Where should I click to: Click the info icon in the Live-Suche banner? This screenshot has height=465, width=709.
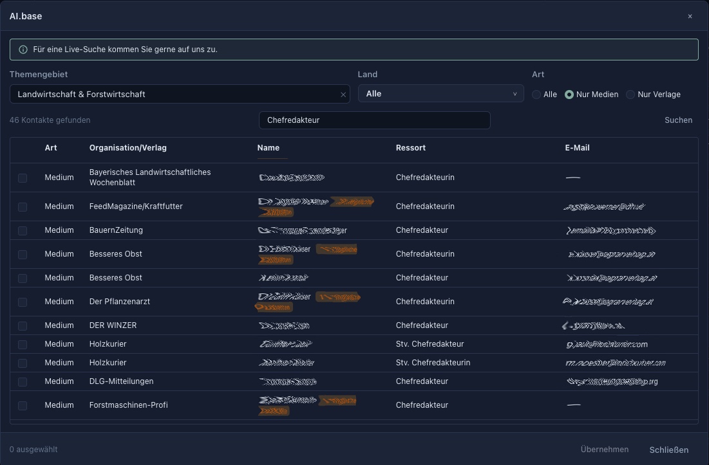23,50
